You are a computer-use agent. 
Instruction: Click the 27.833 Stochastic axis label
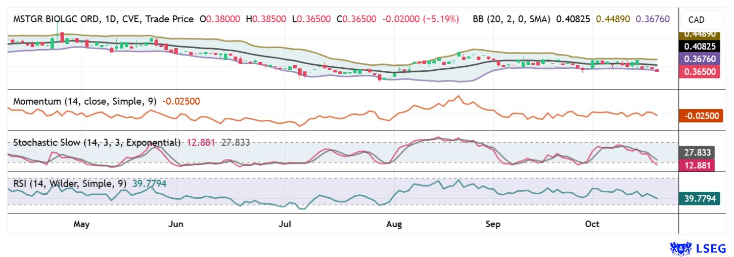pyautogui.click(x=698, y=152)
